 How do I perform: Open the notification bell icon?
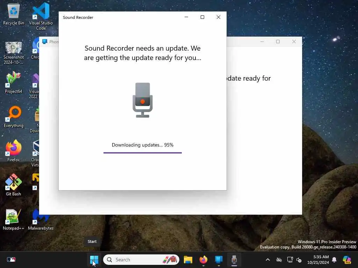coord(334,260)
